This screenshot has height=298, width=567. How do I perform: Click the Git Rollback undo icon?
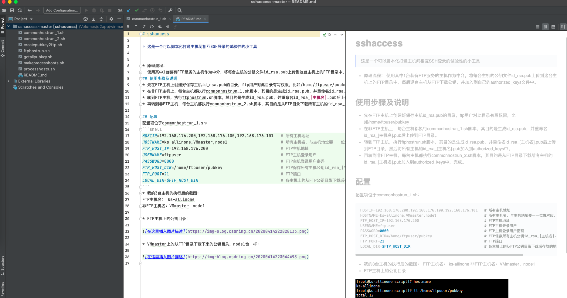[x=160, y=10]
